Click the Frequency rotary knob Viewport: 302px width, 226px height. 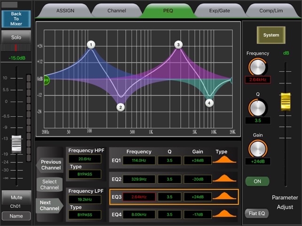pyautogui.click(x=257, y=67)
